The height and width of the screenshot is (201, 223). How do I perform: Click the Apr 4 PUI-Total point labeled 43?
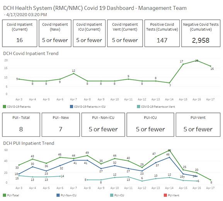[32, 159]
